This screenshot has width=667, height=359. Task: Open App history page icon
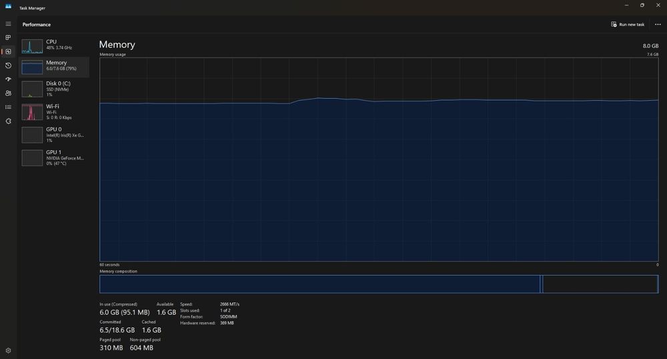coord(8,65)
